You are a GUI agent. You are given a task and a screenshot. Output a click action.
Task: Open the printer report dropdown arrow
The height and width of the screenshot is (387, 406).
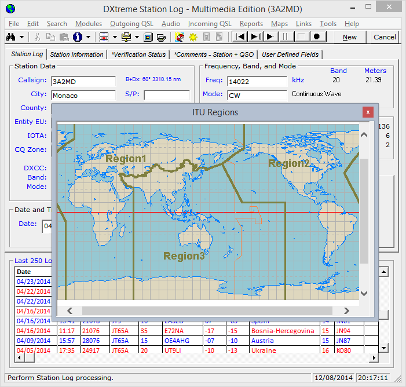click(137, 37)
